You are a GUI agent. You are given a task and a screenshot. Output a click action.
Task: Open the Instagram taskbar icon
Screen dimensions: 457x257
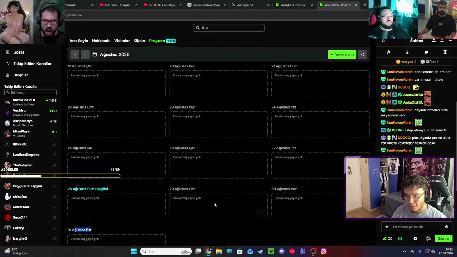coord(323,251)
